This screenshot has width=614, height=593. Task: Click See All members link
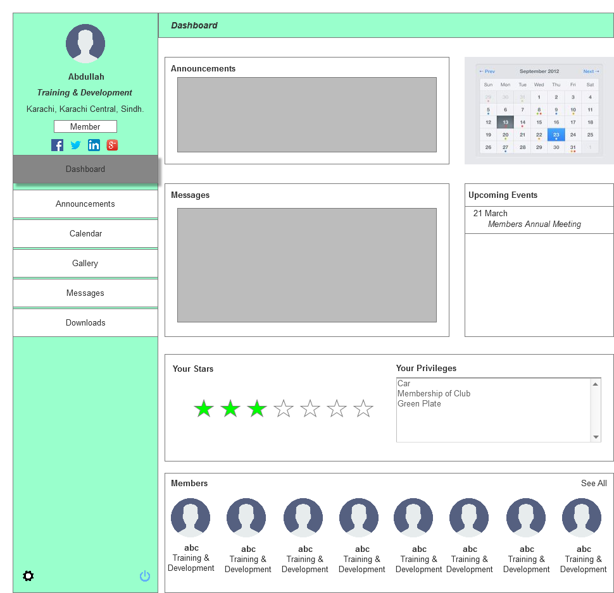pyautogui.click(x=594, y=484)
